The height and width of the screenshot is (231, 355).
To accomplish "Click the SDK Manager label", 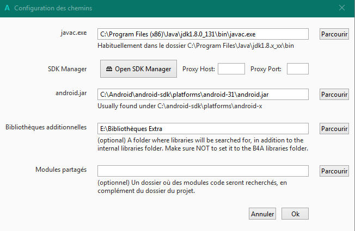I will click(67, 68).
